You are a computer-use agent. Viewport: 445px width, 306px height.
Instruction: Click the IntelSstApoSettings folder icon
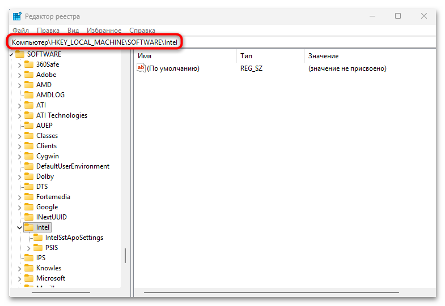(38, 238)
